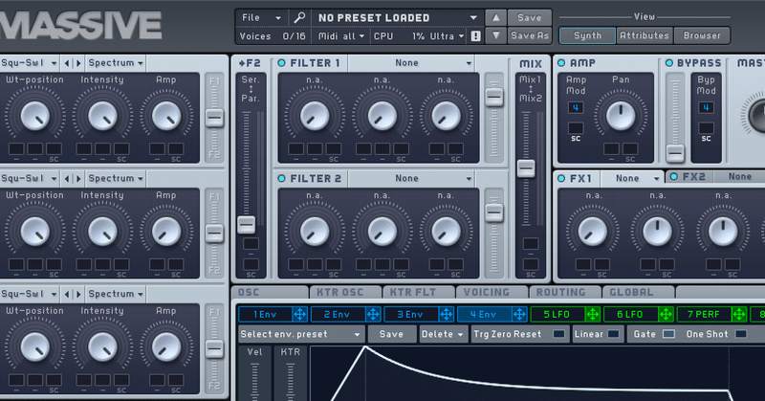Image resolution: width=765 pixels, height=401 pixels.
Task: Open first oscillator Spectrum mode dropdown
Action: (x=116, y=63)
